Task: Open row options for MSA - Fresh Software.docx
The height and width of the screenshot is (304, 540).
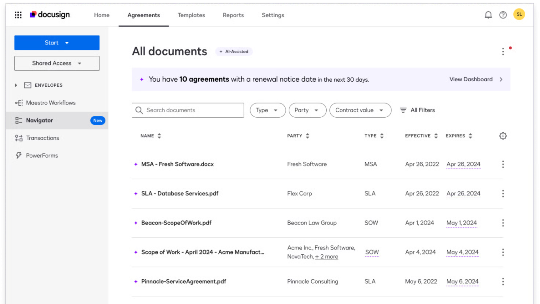Action: click(503, 164)
